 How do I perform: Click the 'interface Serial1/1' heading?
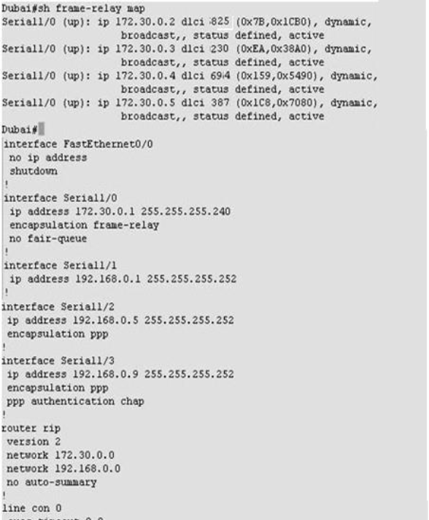(61, 265)
